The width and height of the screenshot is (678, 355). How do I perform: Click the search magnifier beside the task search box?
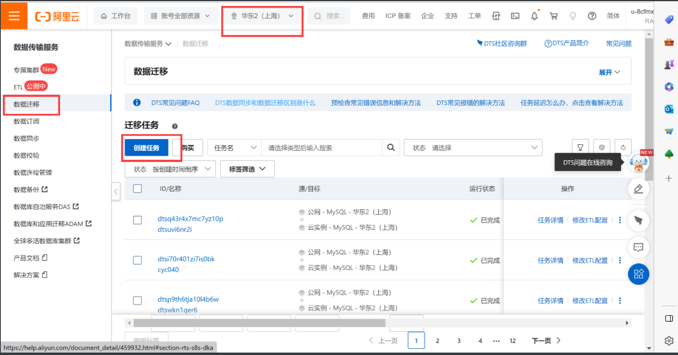click(x=391, y=147)
